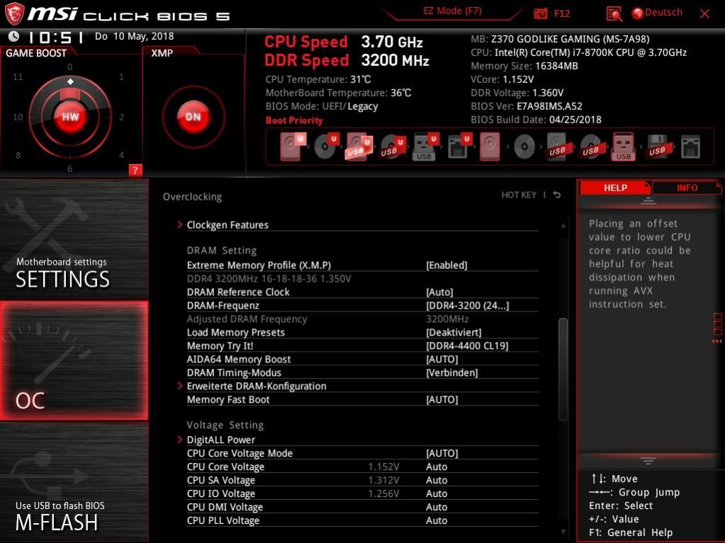
Task: Select the CPU DMI Voltage Auto field
Action: 437,506
